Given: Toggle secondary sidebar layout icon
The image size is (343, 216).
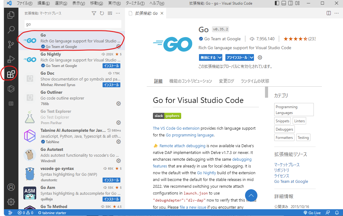Looking at the screenshot, I should tap(290, 3).
